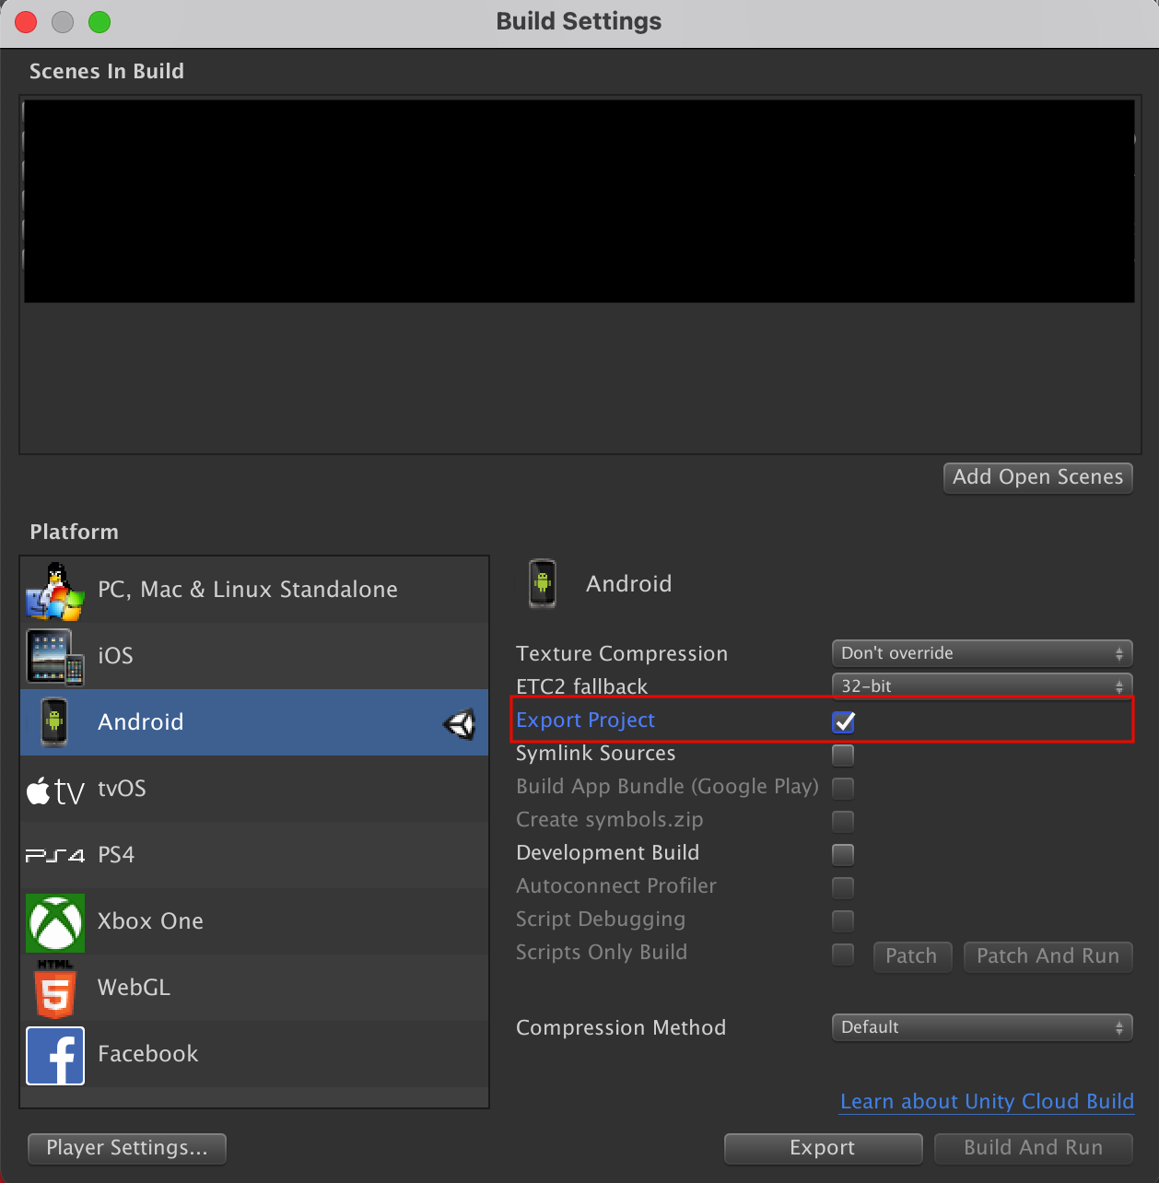Image resolution: width=1159 pixels, height=1183 pixels.
Task: Toggle Build App Bundle (Google Play) checkbox
Action: click(x=843, y=789)
